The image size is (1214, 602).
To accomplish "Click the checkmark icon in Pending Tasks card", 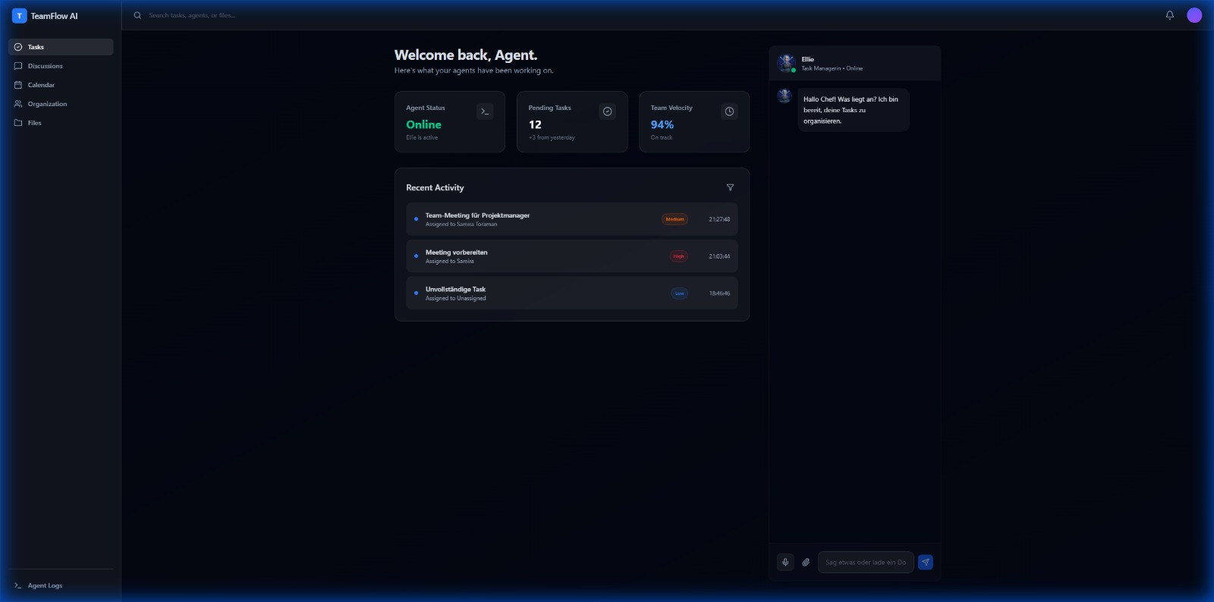I will pyautogui.click(x=607, y=111).
